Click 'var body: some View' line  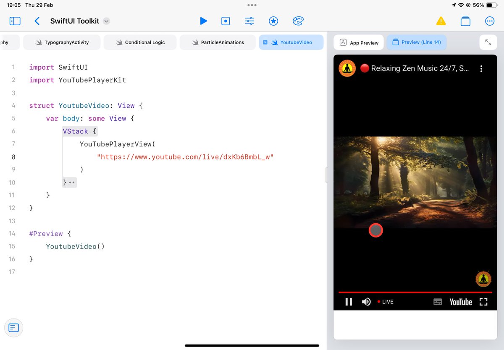pos(90,119)
